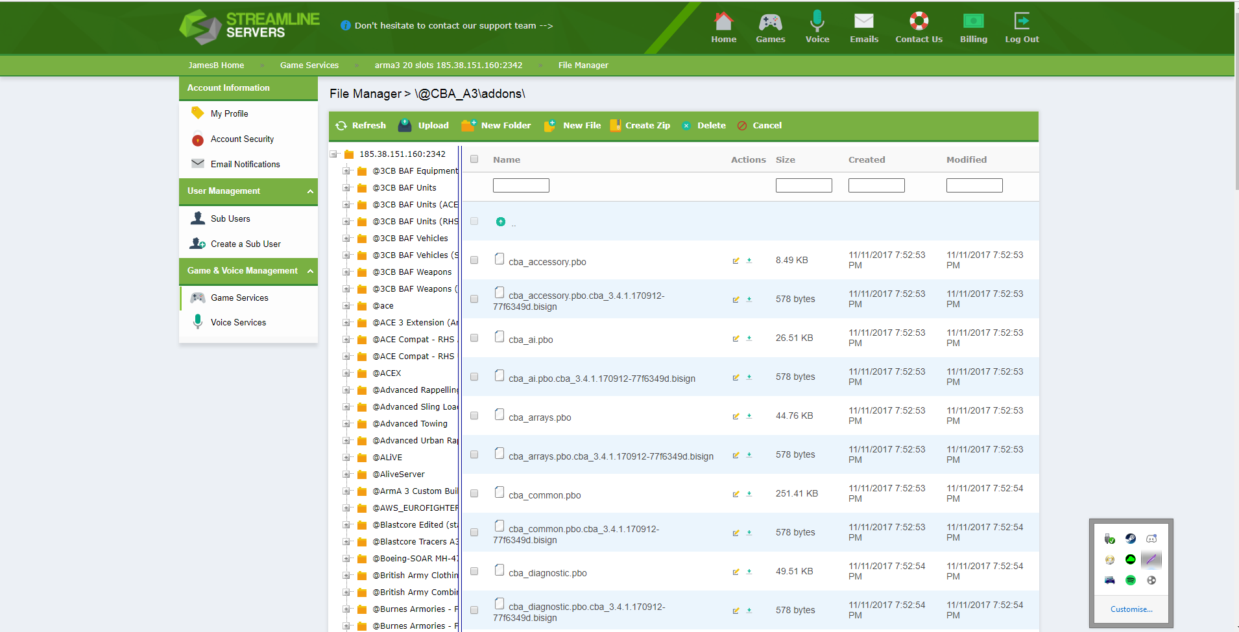Click inside the Name filter input field
The width and height of the screenshot is (1239, 632).
(x=521, y=185)
